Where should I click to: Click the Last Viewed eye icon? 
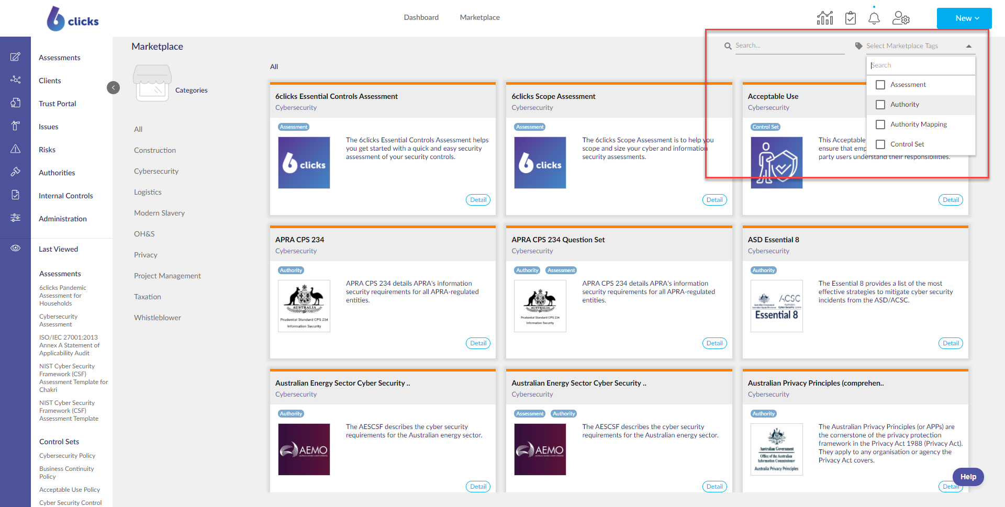(x=16, y=248)
